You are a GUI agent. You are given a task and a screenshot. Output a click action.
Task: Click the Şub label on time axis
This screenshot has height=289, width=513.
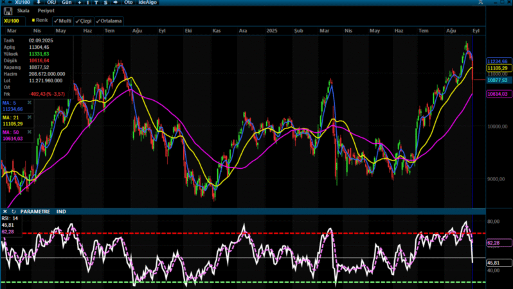pyautogui.click(x=298, y=31)
